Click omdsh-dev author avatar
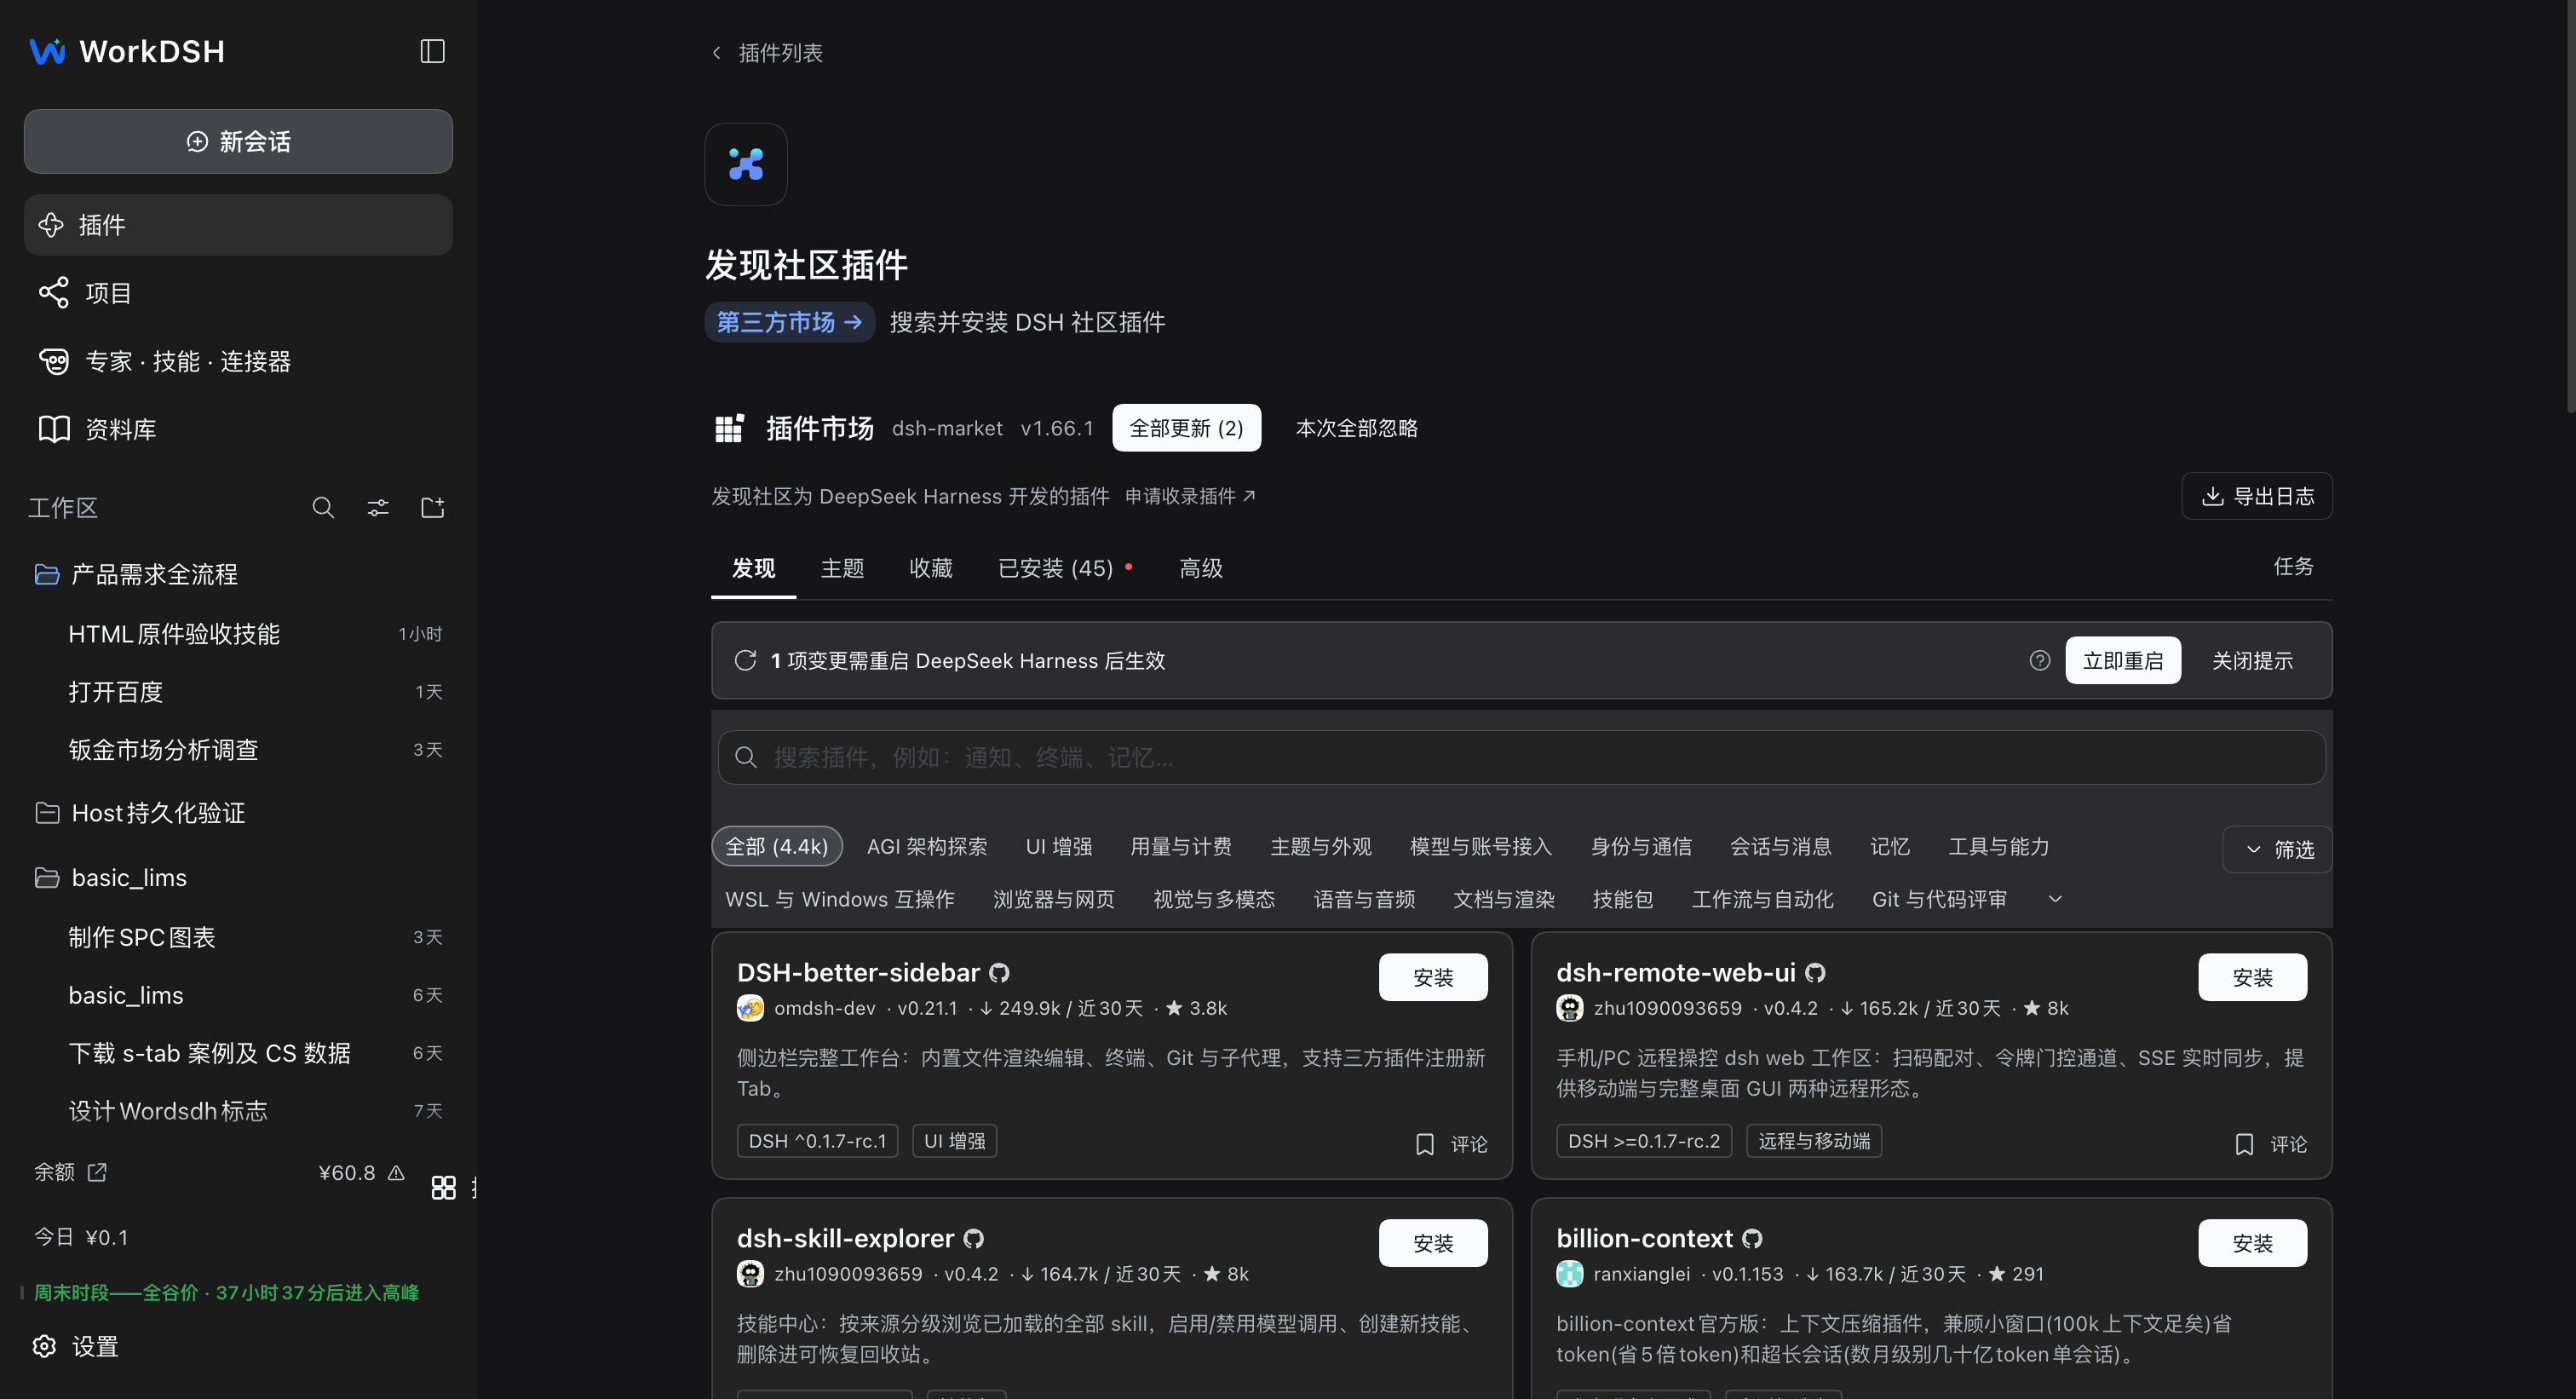This screenshot has height=1399, width=2576. point(750,1008)
